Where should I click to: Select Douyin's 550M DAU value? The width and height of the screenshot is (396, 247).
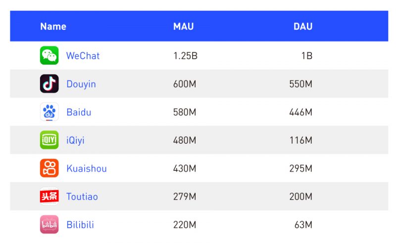click(x=301, y=84)
